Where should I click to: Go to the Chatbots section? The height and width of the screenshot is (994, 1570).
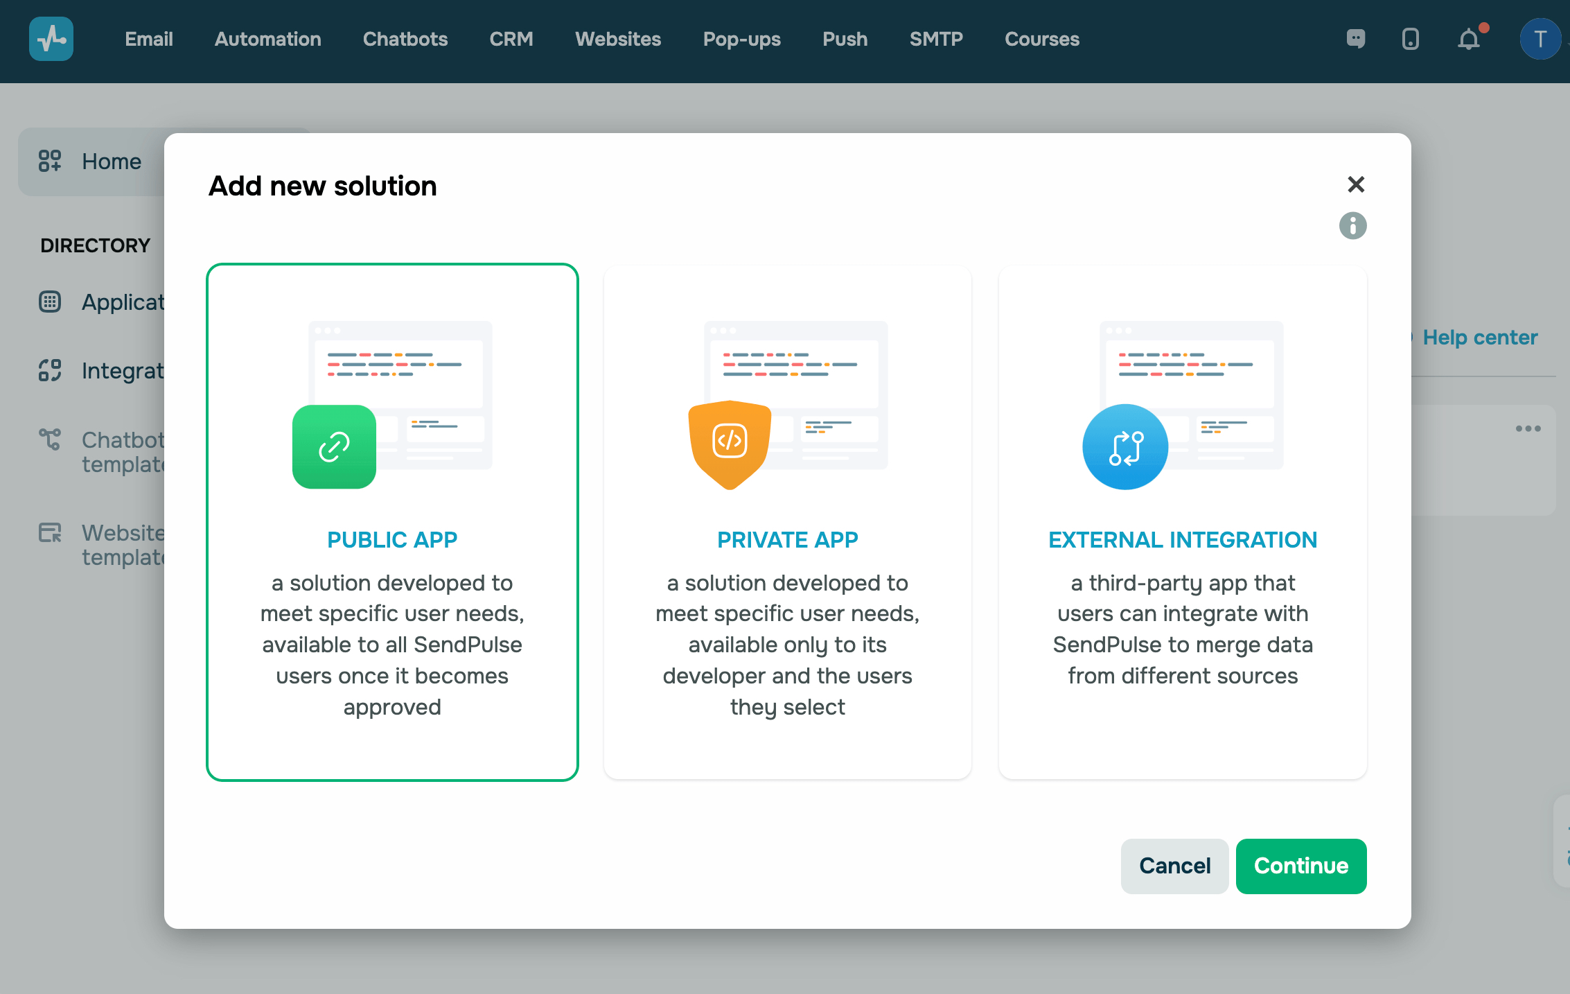tap(405, 39)
